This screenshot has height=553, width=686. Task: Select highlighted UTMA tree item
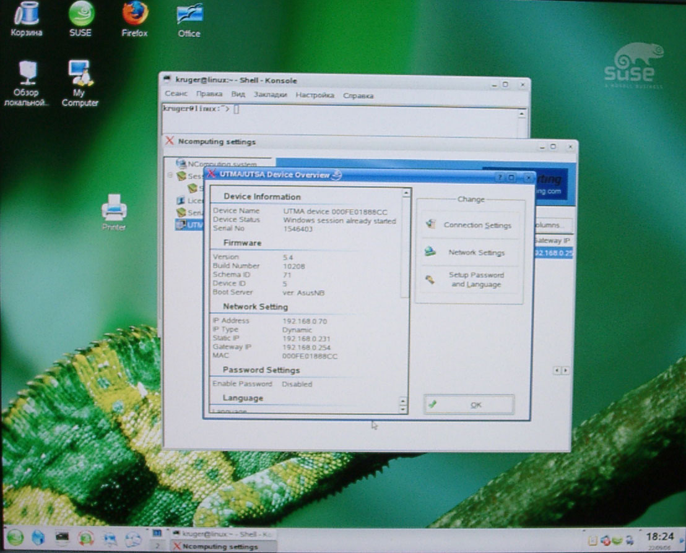(189, 225)
